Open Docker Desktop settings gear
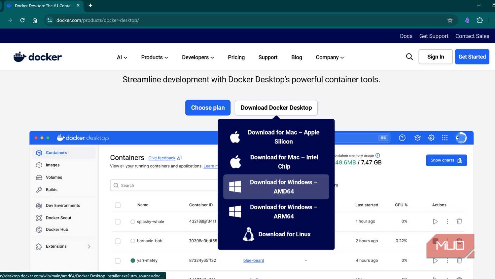This screenshot has height=279, width=495. coord(431,138)
